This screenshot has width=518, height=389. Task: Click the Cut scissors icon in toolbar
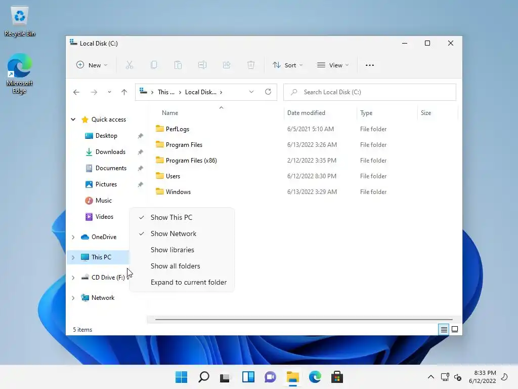pyautogui.click(x=129, y=65)
